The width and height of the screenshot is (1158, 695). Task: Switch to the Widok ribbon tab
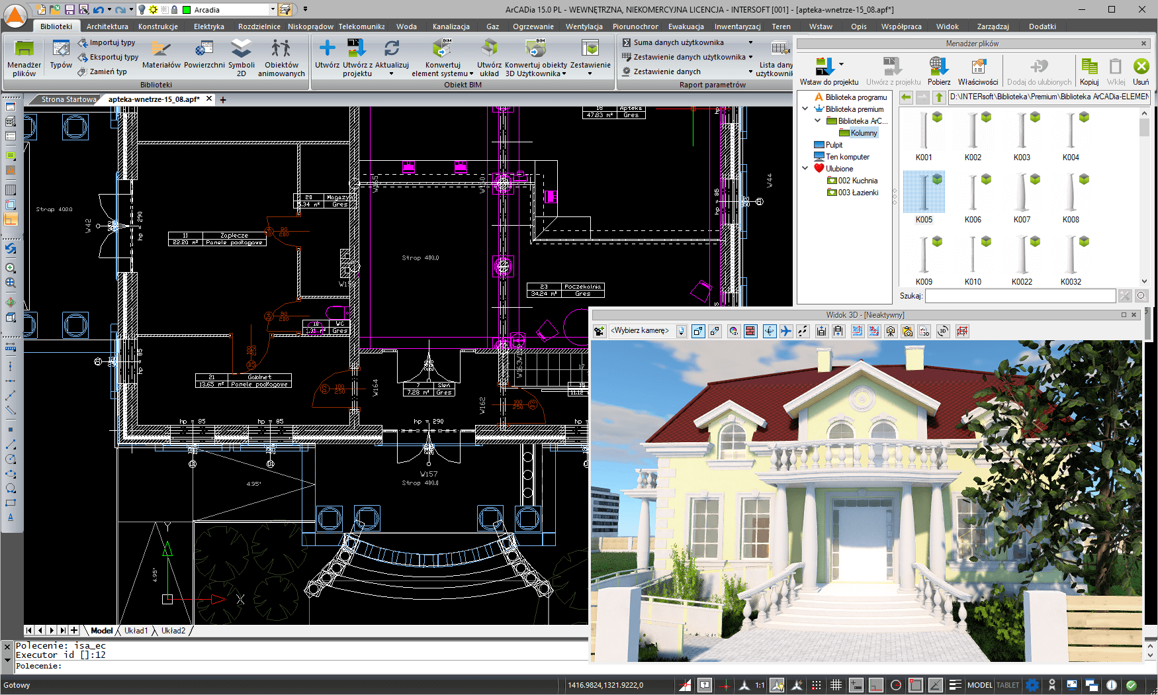[x=947, y=26]
